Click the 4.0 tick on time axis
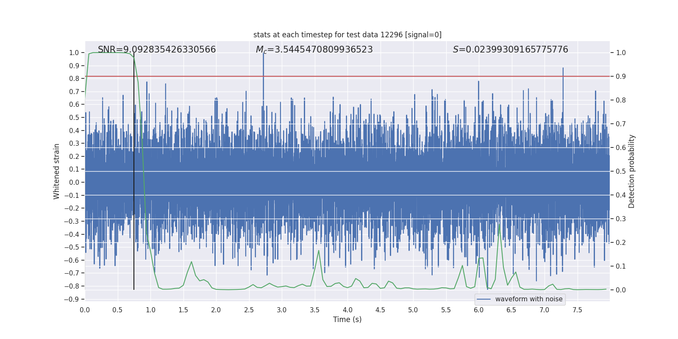Viewport: 678px width, 339px height. [x=347, y=310]
